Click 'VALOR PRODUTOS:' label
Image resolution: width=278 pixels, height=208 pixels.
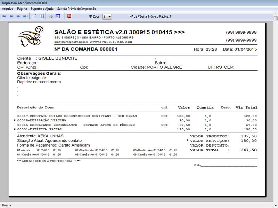(x=210, y=136)
